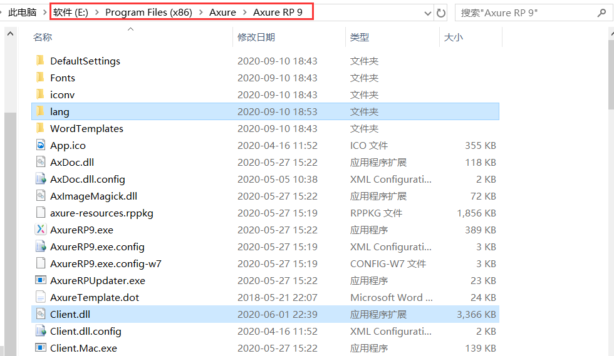Select the AxureRP9.exe application icon
The width and height of the screenshot is (614, 356).
click(41, 229)
